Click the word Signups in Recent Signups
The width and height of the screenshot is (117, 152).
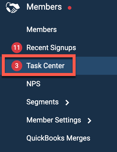pyautogui.click(x=63, y=48)
